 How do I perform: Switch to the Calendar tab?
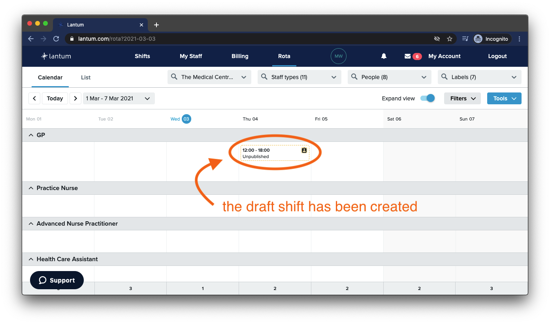[50, 77]
